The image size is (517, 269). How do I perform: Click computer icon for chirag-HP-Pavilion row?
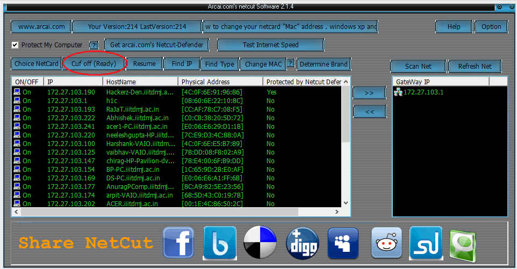[17, 161]
